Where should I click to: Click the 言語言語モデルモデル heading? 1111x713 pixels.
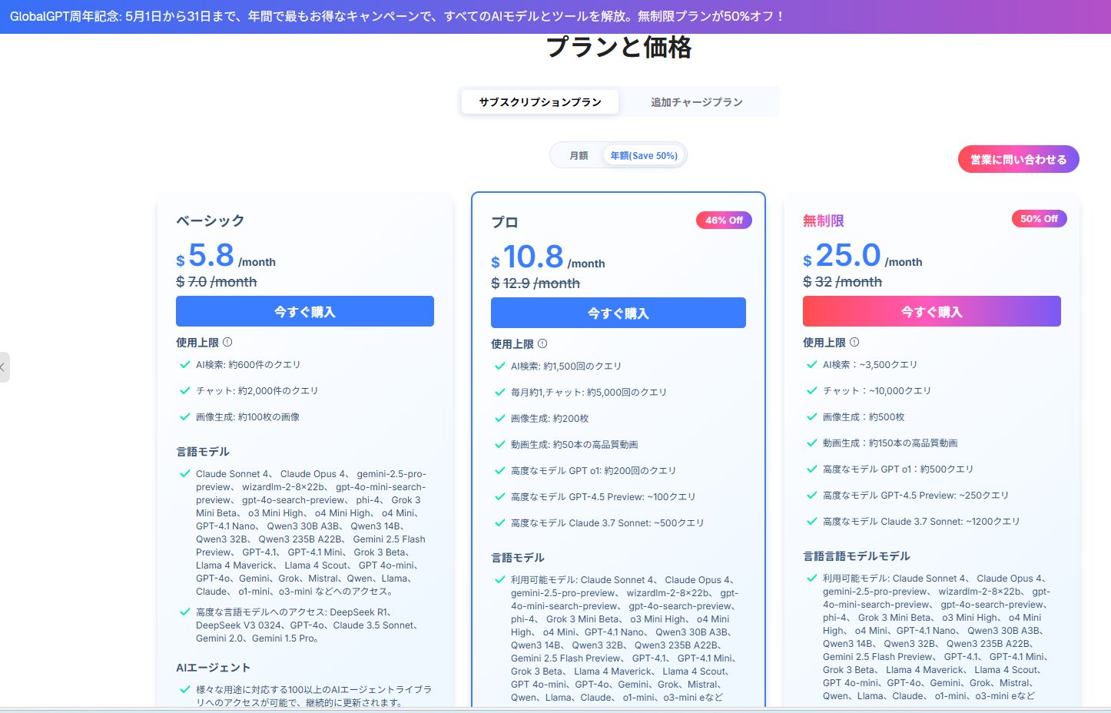[857, 556]
